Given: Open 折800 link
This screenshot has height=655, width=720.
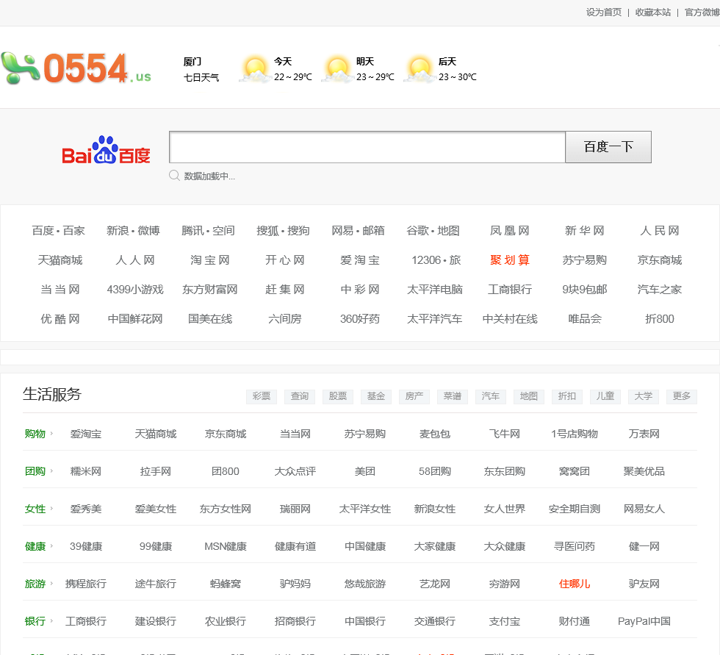Looking at the screenshot, I should click(x=660, y=319).
